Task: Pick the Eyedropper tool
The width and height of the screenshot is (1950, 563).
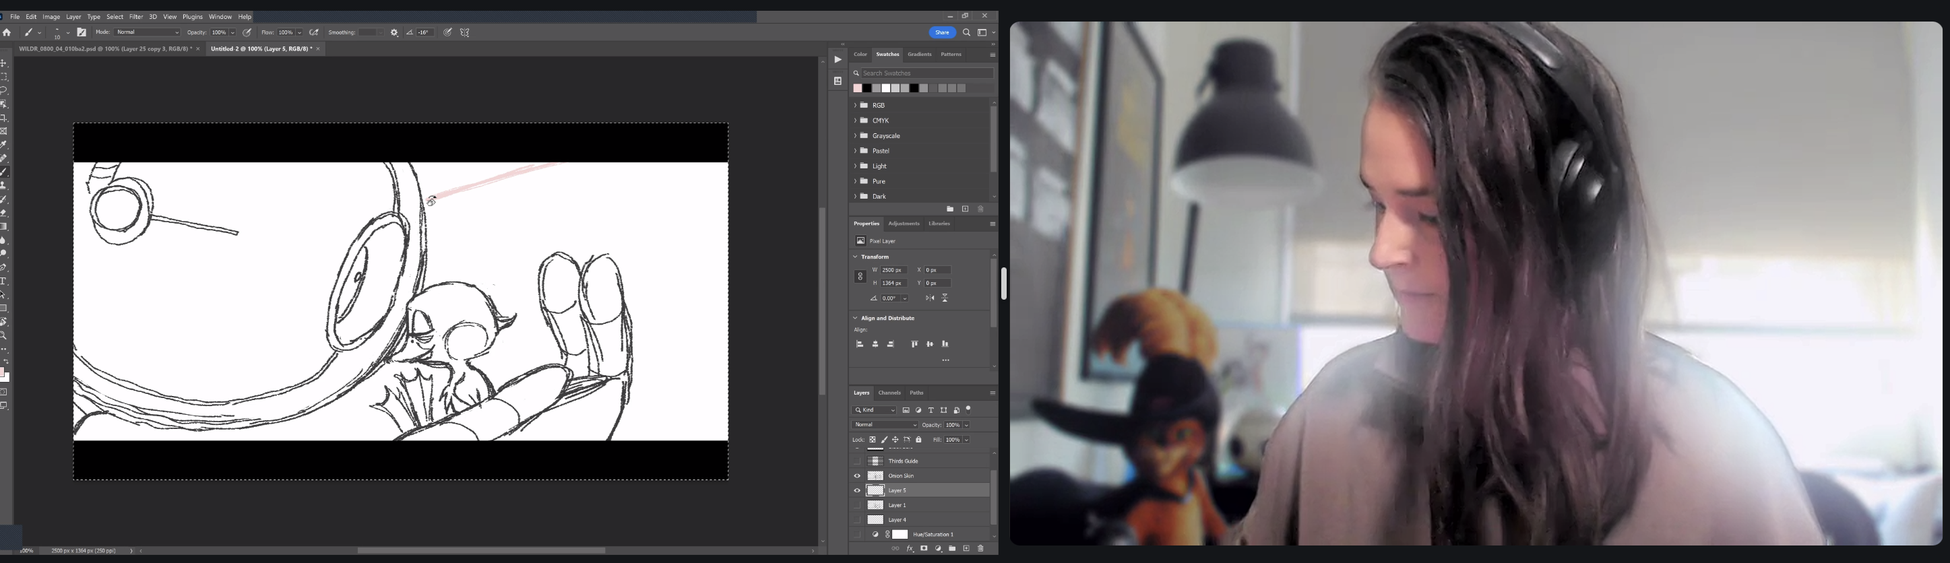Action: pos(4,145)
